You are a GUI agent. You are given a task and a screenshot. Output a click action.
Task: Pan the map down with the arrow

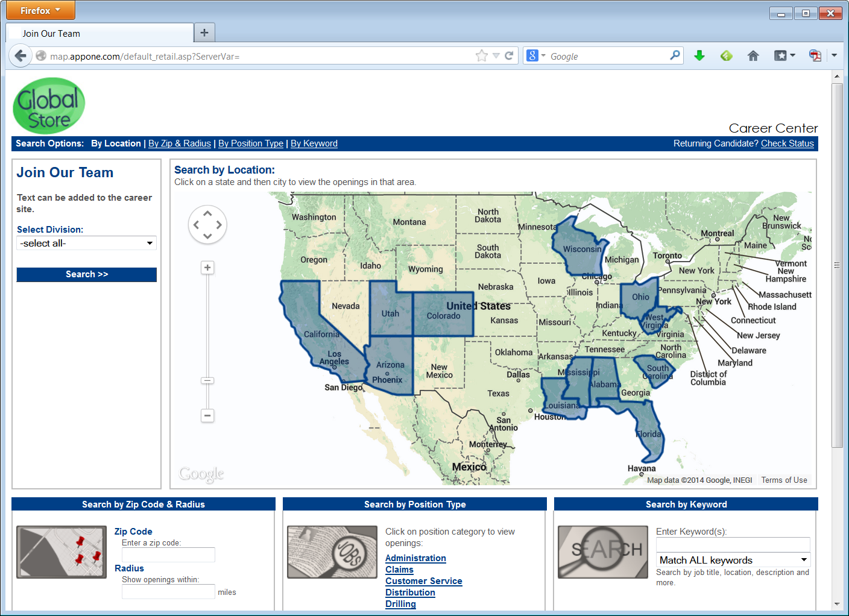207,236
